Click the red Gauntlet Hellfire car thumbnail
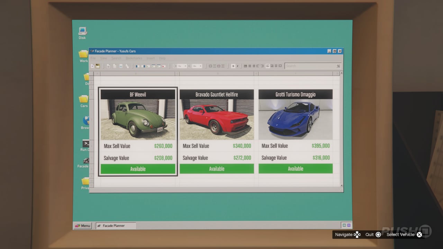 [x=217, y=119]
